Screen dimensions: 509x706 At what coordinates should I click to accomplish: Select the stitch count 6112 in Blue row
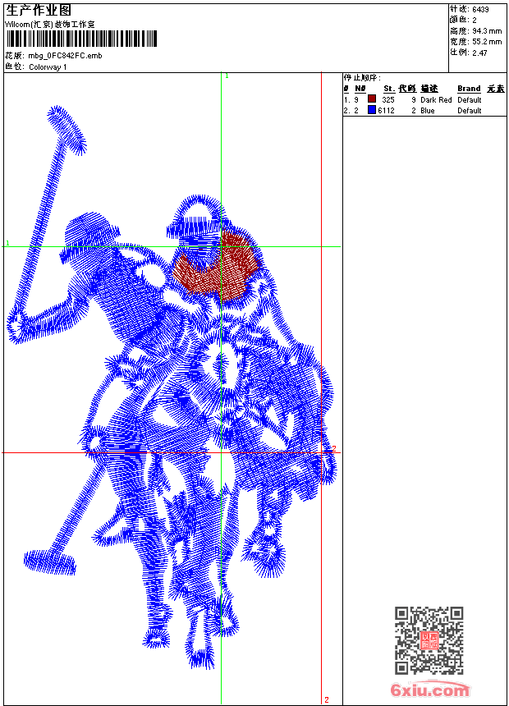(386, 110)
